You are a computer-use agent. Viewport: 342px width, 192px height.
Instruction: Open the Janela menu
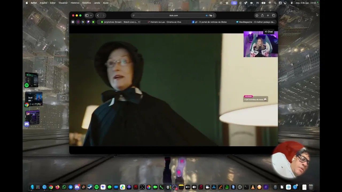[x=97, y=3]
